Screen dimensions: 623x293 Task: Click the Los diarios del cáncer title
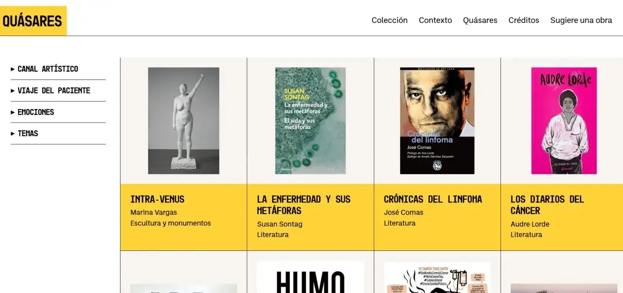pyautogui.click(x=547, y=205)
